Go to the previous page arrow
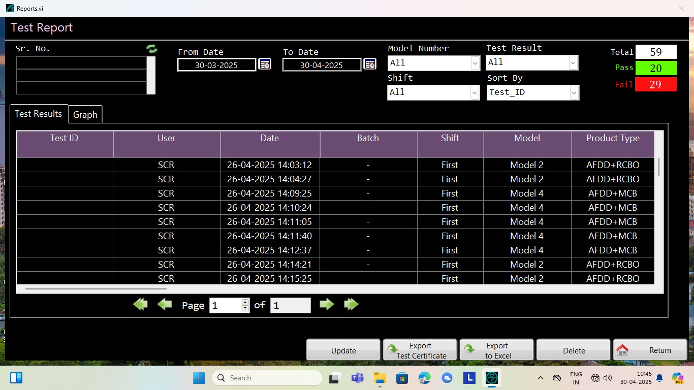694x390 pixels. [x=165, y=304]
